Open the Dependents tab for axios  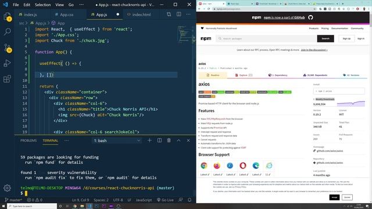point(315,75)
